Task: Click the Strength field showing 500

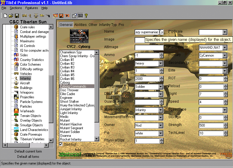Action: tap(211, 125)
